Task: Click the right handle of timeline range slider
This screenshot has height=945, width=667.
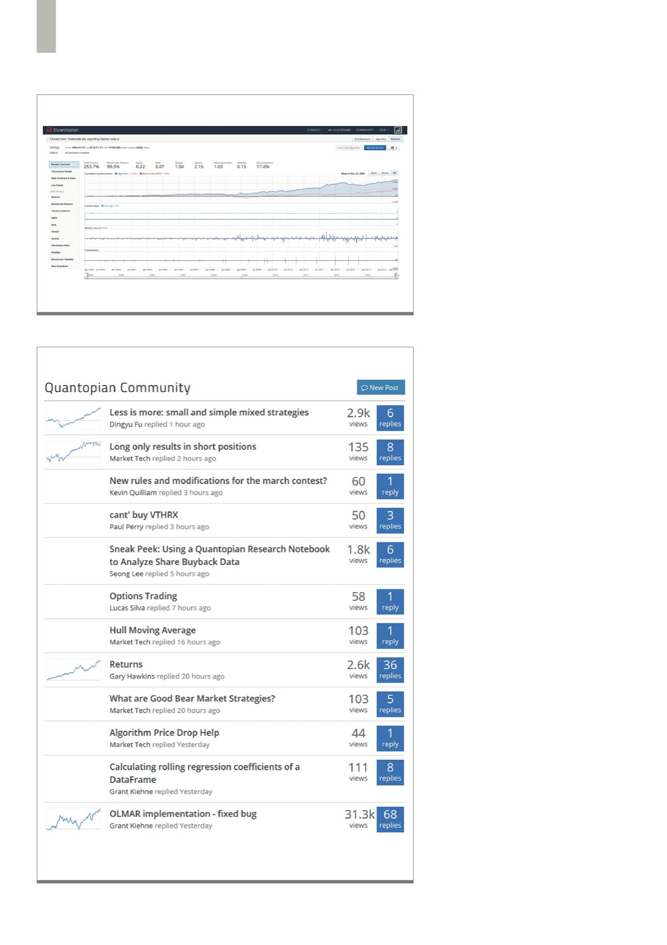Action: click(396, 276)
